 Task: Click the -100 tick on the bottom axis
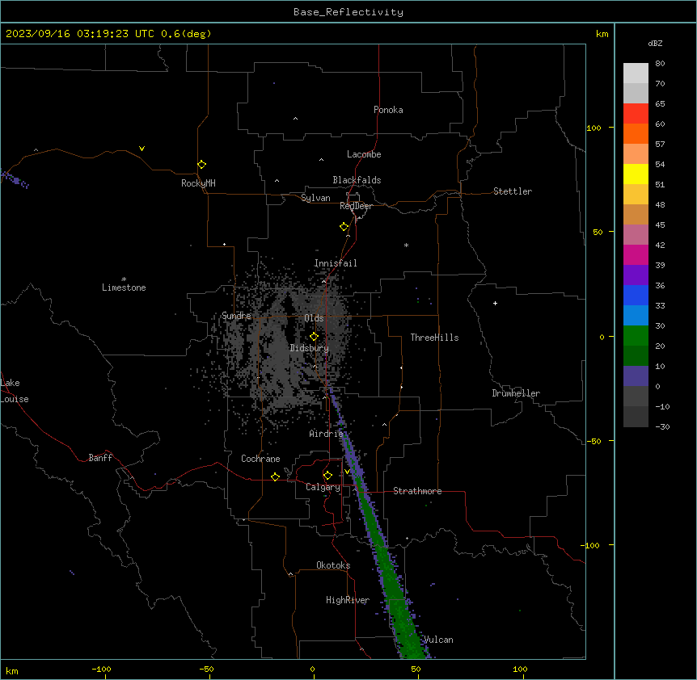click(x=101, y=669)
